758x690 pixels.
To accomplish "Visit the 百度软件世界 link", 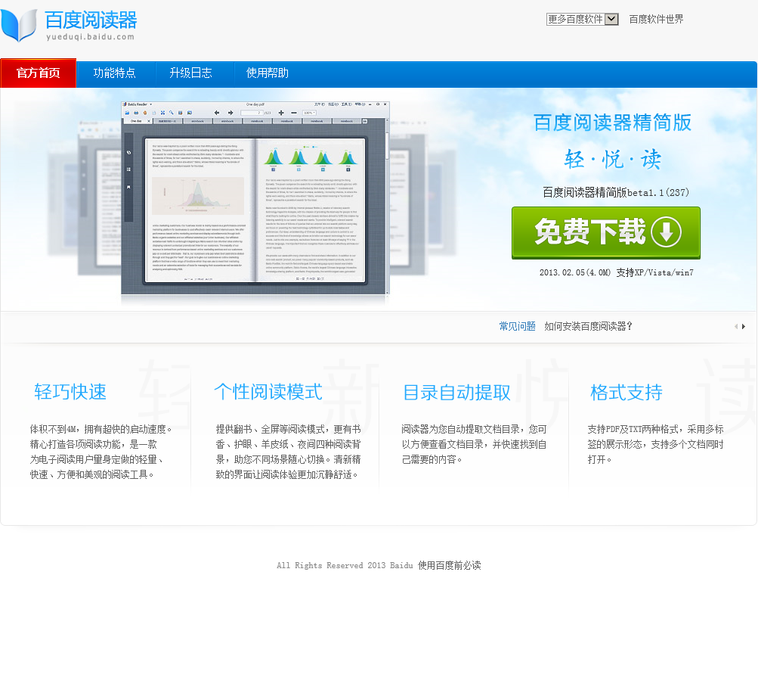I will point(656,20).
